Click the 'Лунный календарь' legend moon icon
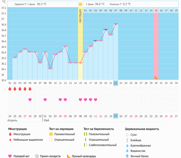This screenshot has width=181, height=158. click(x=68, y=156)
